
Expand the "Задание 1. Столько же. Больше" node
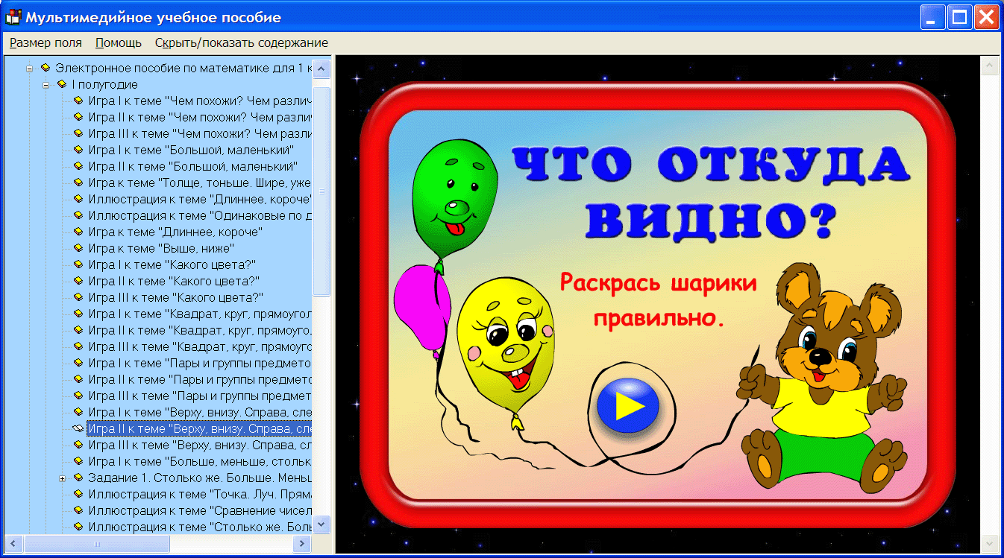(x=63, y=478)
